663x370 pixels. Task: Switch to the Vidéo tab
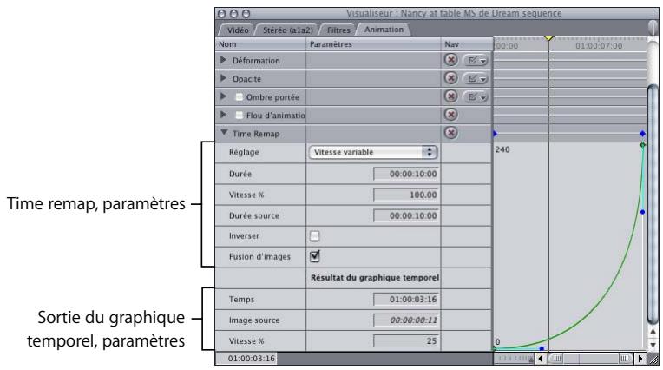(x=237, y=30)
